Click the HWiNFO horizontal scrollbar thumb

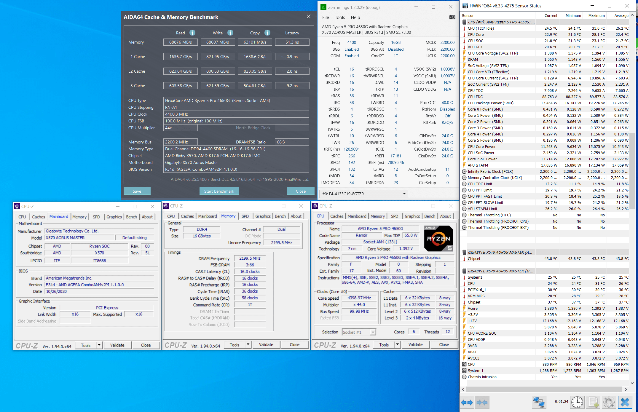[x=544, y=389]
